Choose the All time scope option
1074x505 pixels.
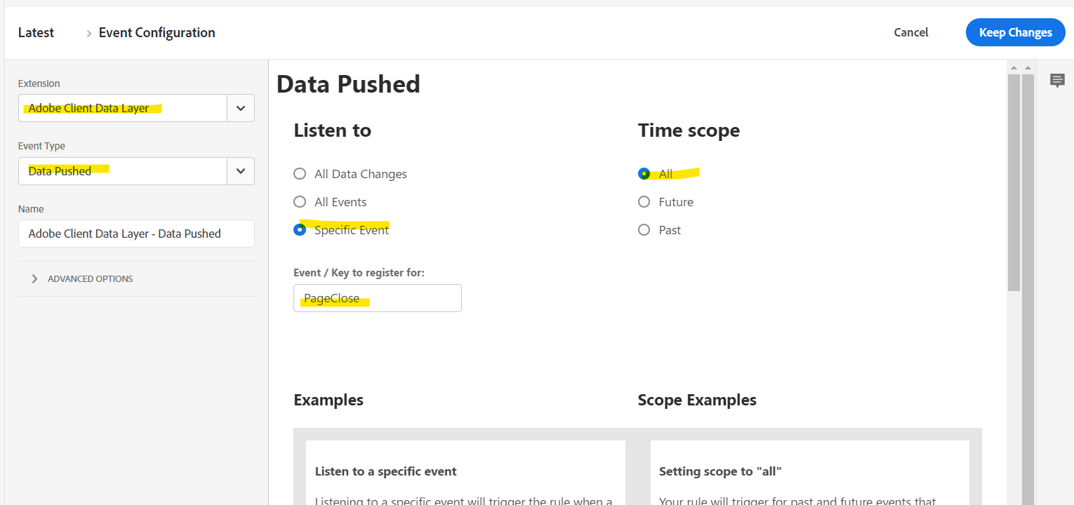click(x=644, y=174)
